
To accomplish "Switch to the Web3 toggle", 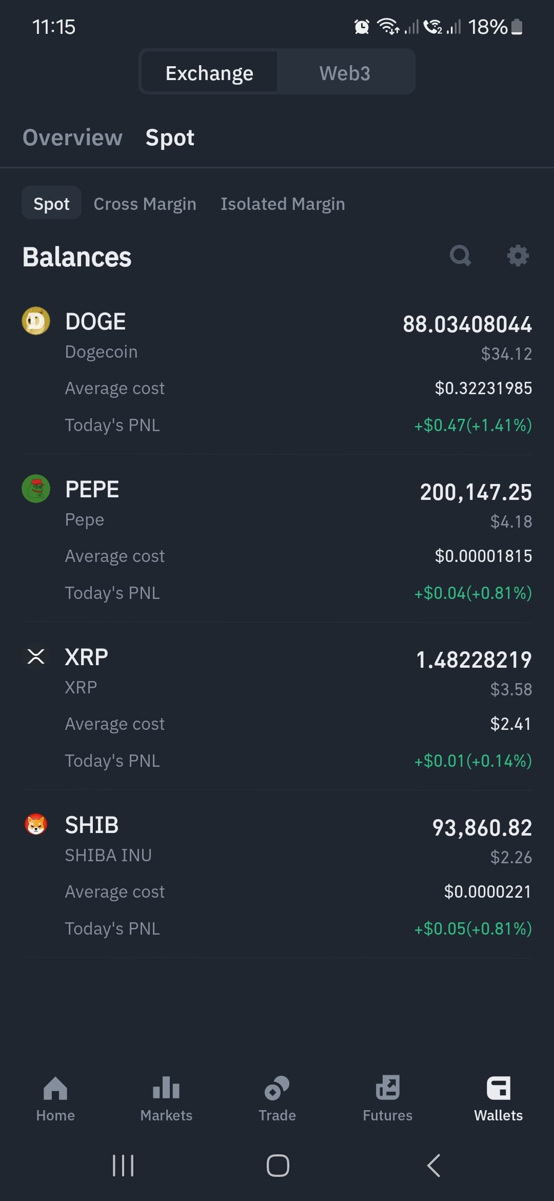I will pyautogui.click(x=345, y=73).
